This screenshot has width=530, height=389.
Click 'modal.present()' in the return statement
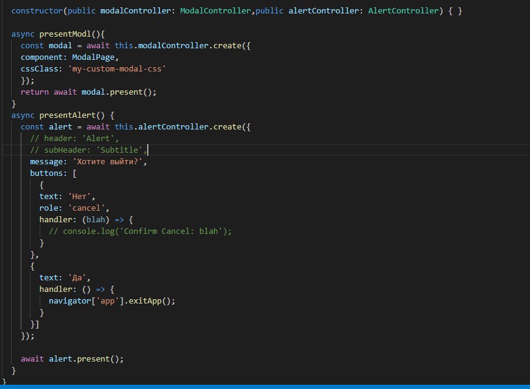(x=117, y=92)
